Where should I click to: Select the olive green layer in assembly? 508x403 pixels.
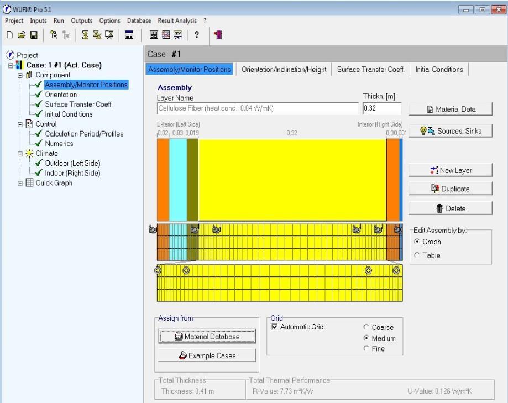pos(192,180)
